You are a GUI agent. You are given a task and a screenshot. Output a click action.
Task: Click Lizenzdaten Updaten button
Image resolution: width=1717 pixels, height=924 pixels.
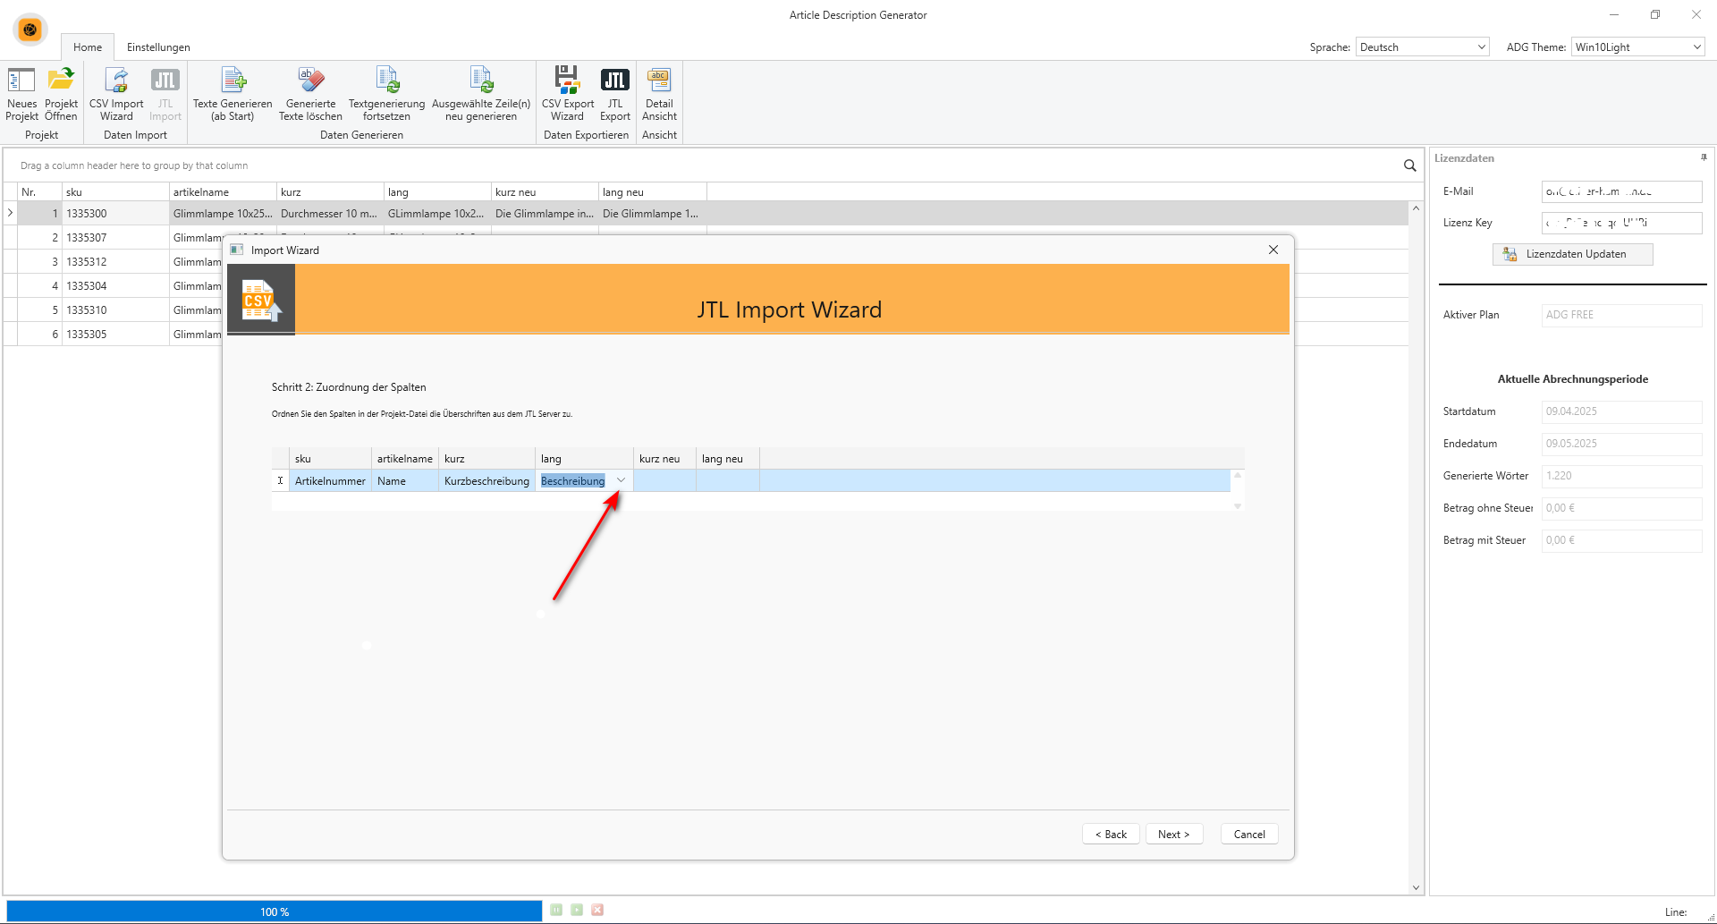(x=1572, y=254)
